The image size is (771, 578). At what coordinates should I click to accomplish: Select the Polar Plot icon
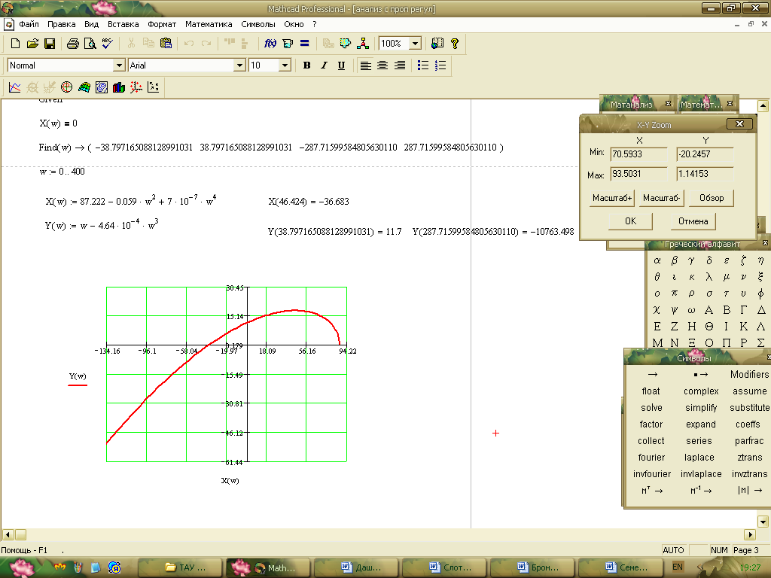(x=66, y=87)
